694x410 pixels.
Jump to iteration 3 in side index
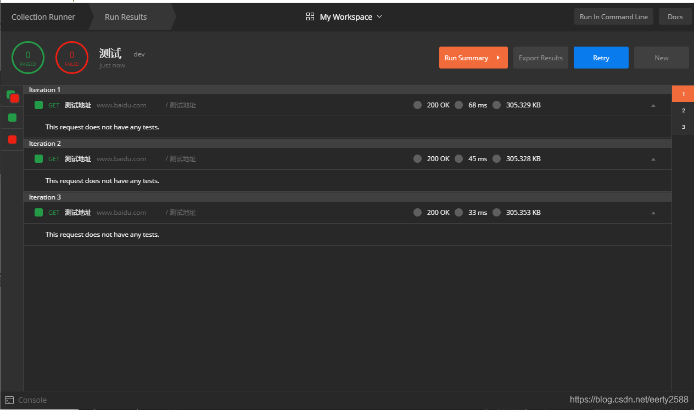coord(683,127)
